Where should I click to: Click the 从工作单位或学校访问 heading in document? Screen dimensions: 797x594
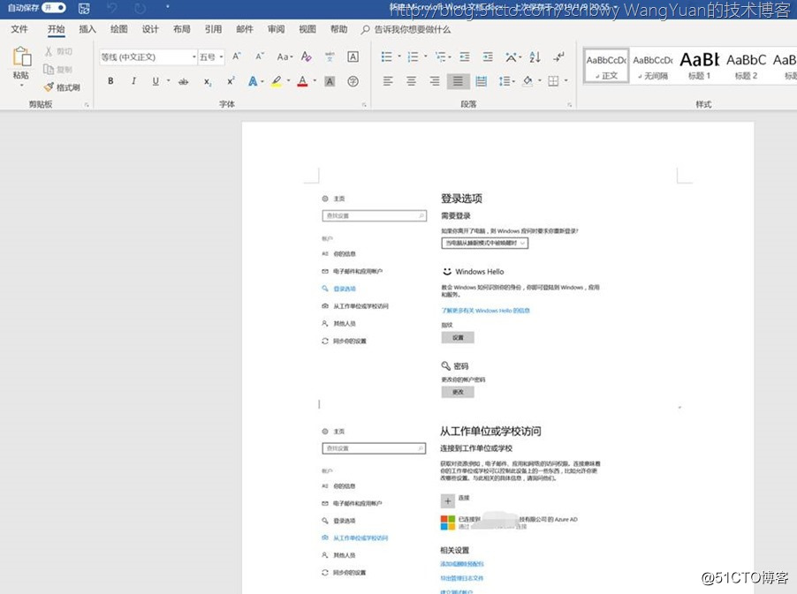pyautogui.click(x=490, y=431)
